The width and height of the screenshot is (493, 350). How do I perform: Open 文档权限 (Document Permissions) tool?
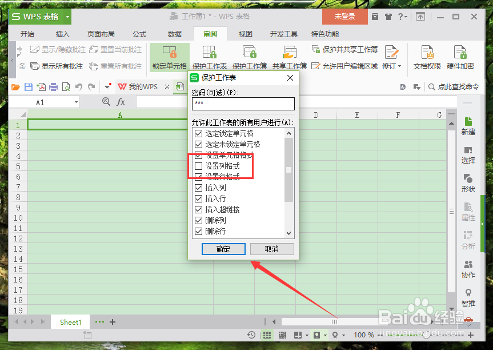point(428,57)
